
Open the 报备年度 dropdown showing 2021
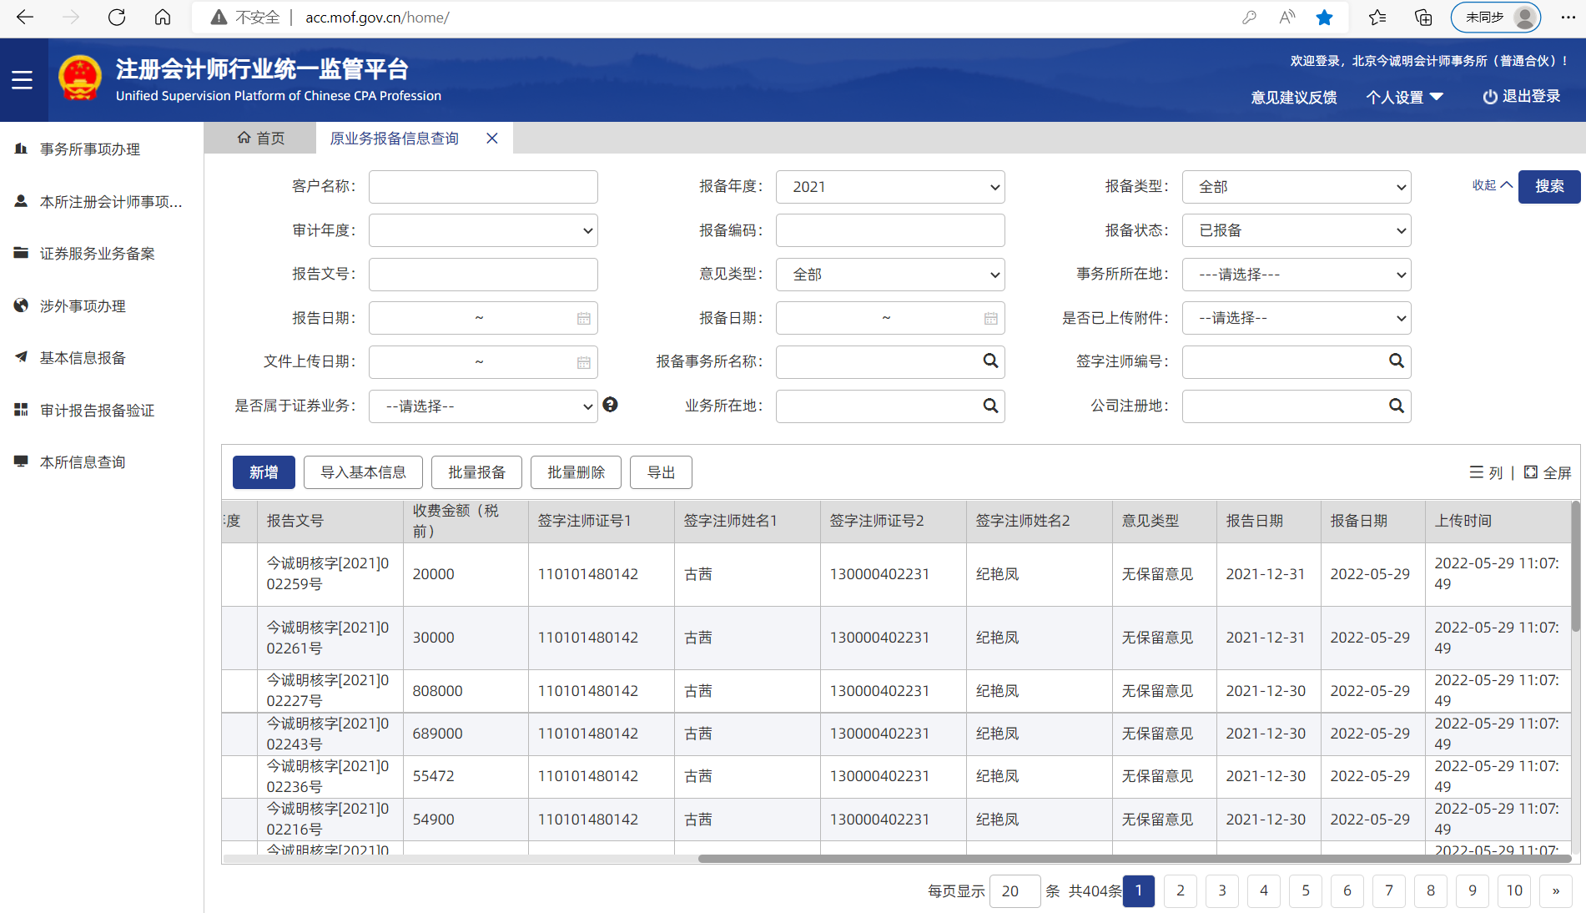[x=889, y=187]
